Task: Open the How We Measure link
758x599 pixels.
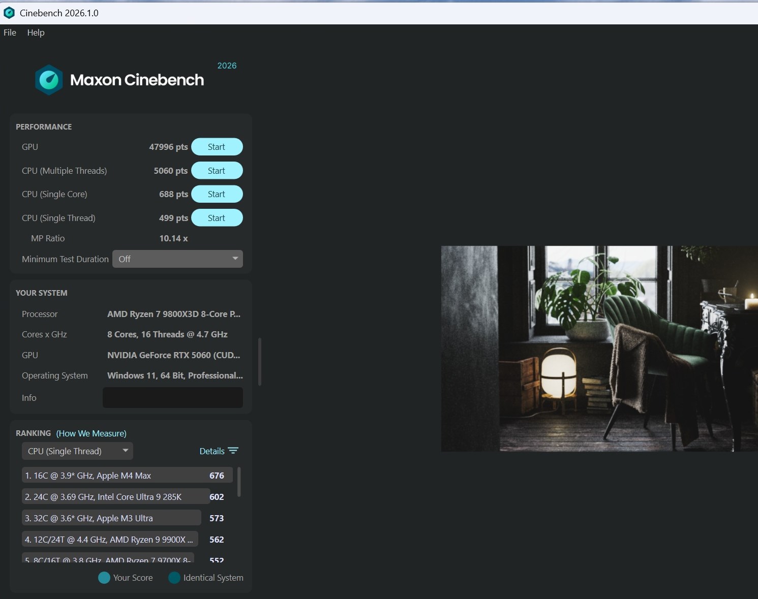Action: click(92, 433)
